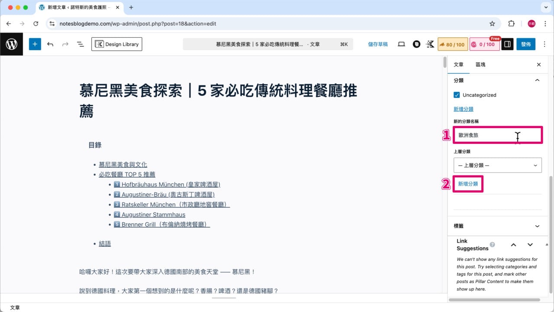This screenshot has width=554, height=312.
Task: Click the WordPress logo
Action: (x=11, y=44)
